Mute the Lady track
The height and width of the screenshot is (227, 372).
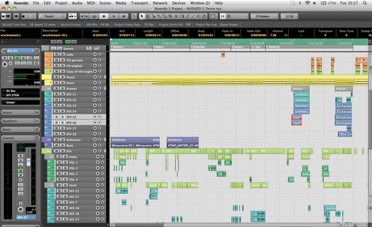57,54
